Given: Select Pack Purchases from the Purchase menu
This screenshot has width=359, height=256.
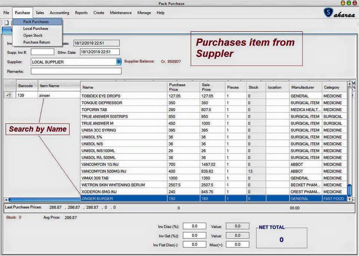Looking at the screenshot, I should (37, 22).
